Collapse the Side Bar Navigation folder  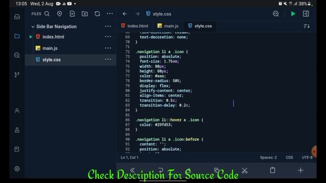33,27
